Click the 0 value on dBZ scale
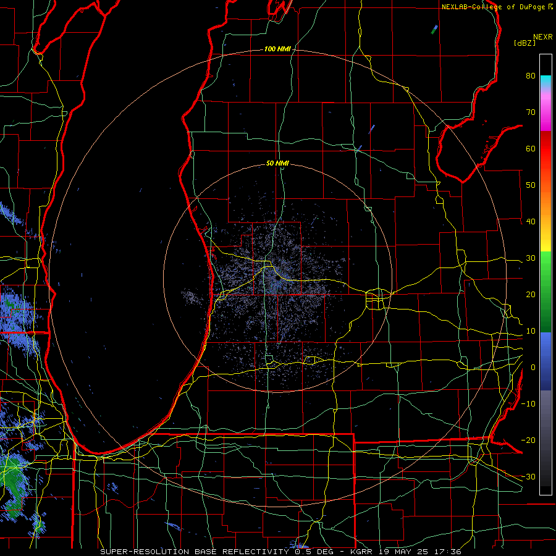The width and height of the screenshot is (556, 556). (533, 368)
